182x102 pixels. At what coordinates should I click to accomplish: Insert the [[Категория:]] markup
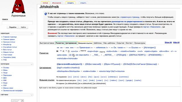coord(150,48)
